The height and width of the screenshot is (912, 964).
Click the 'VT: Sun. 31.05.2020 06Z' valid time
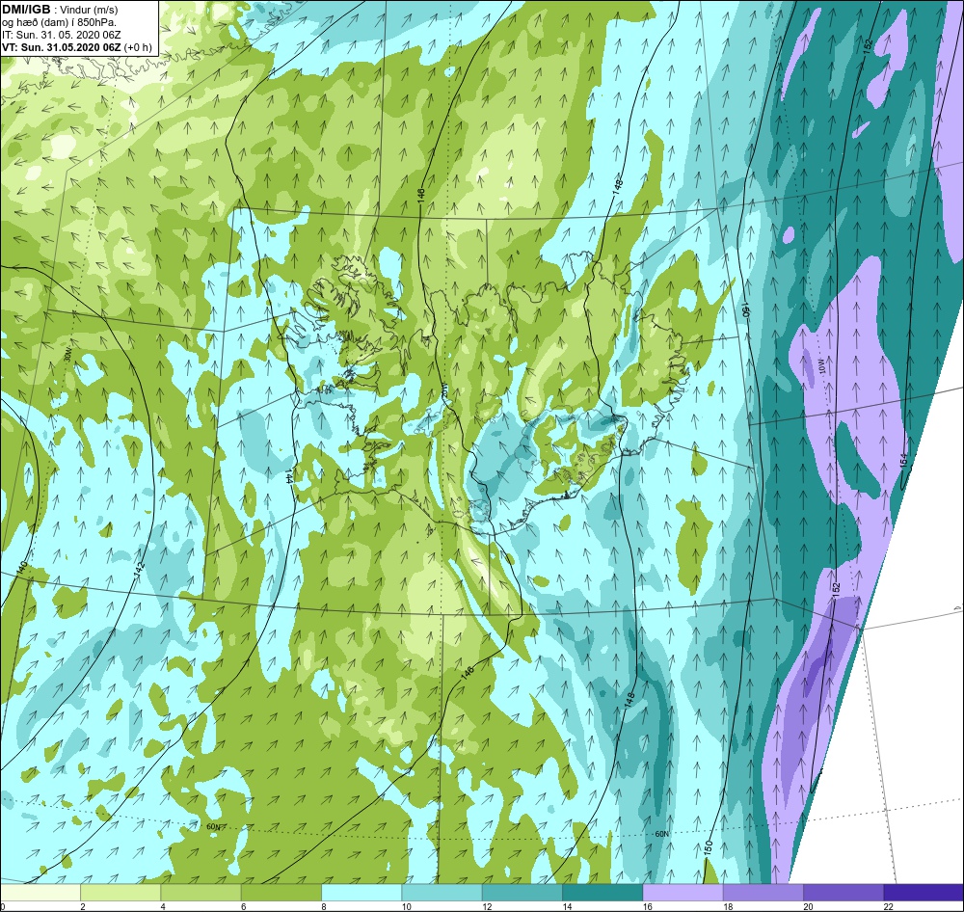coord(62,47)
